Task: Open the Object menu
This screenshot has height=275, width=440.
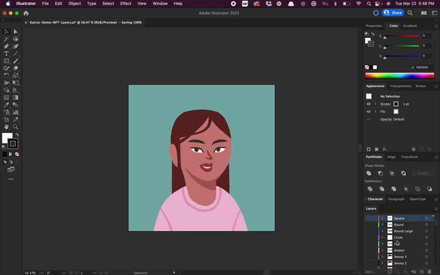Action: pyautogui.click(x=74, y=3)
